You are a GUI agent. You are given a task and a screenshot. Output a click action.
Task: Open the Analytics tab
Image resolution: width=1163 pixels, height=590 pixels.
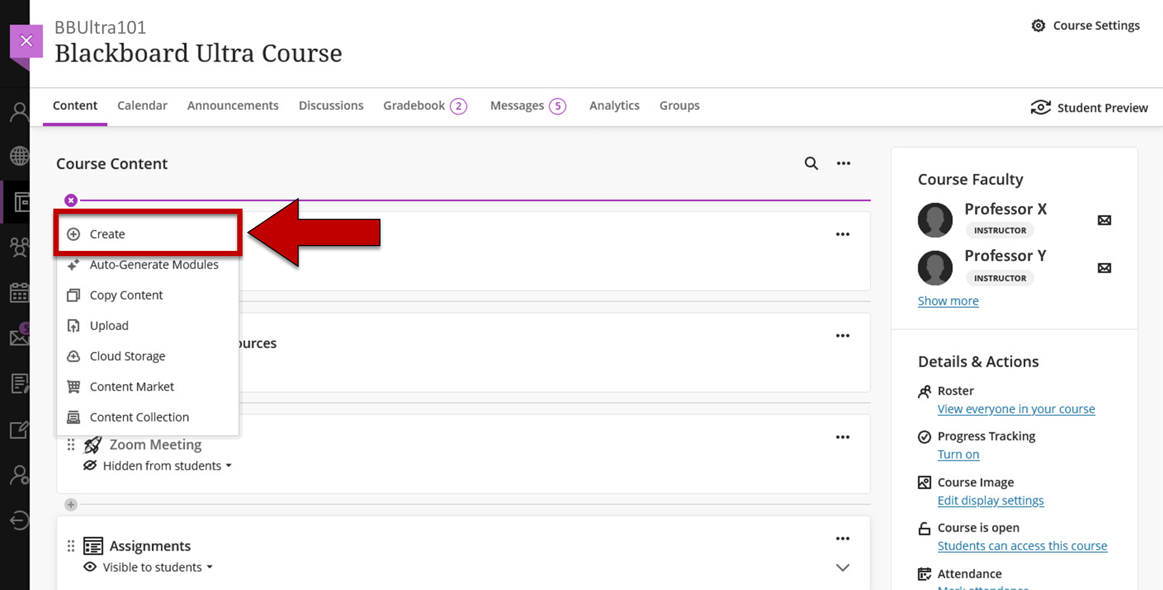pyautogui.click(x=614, y=106)
